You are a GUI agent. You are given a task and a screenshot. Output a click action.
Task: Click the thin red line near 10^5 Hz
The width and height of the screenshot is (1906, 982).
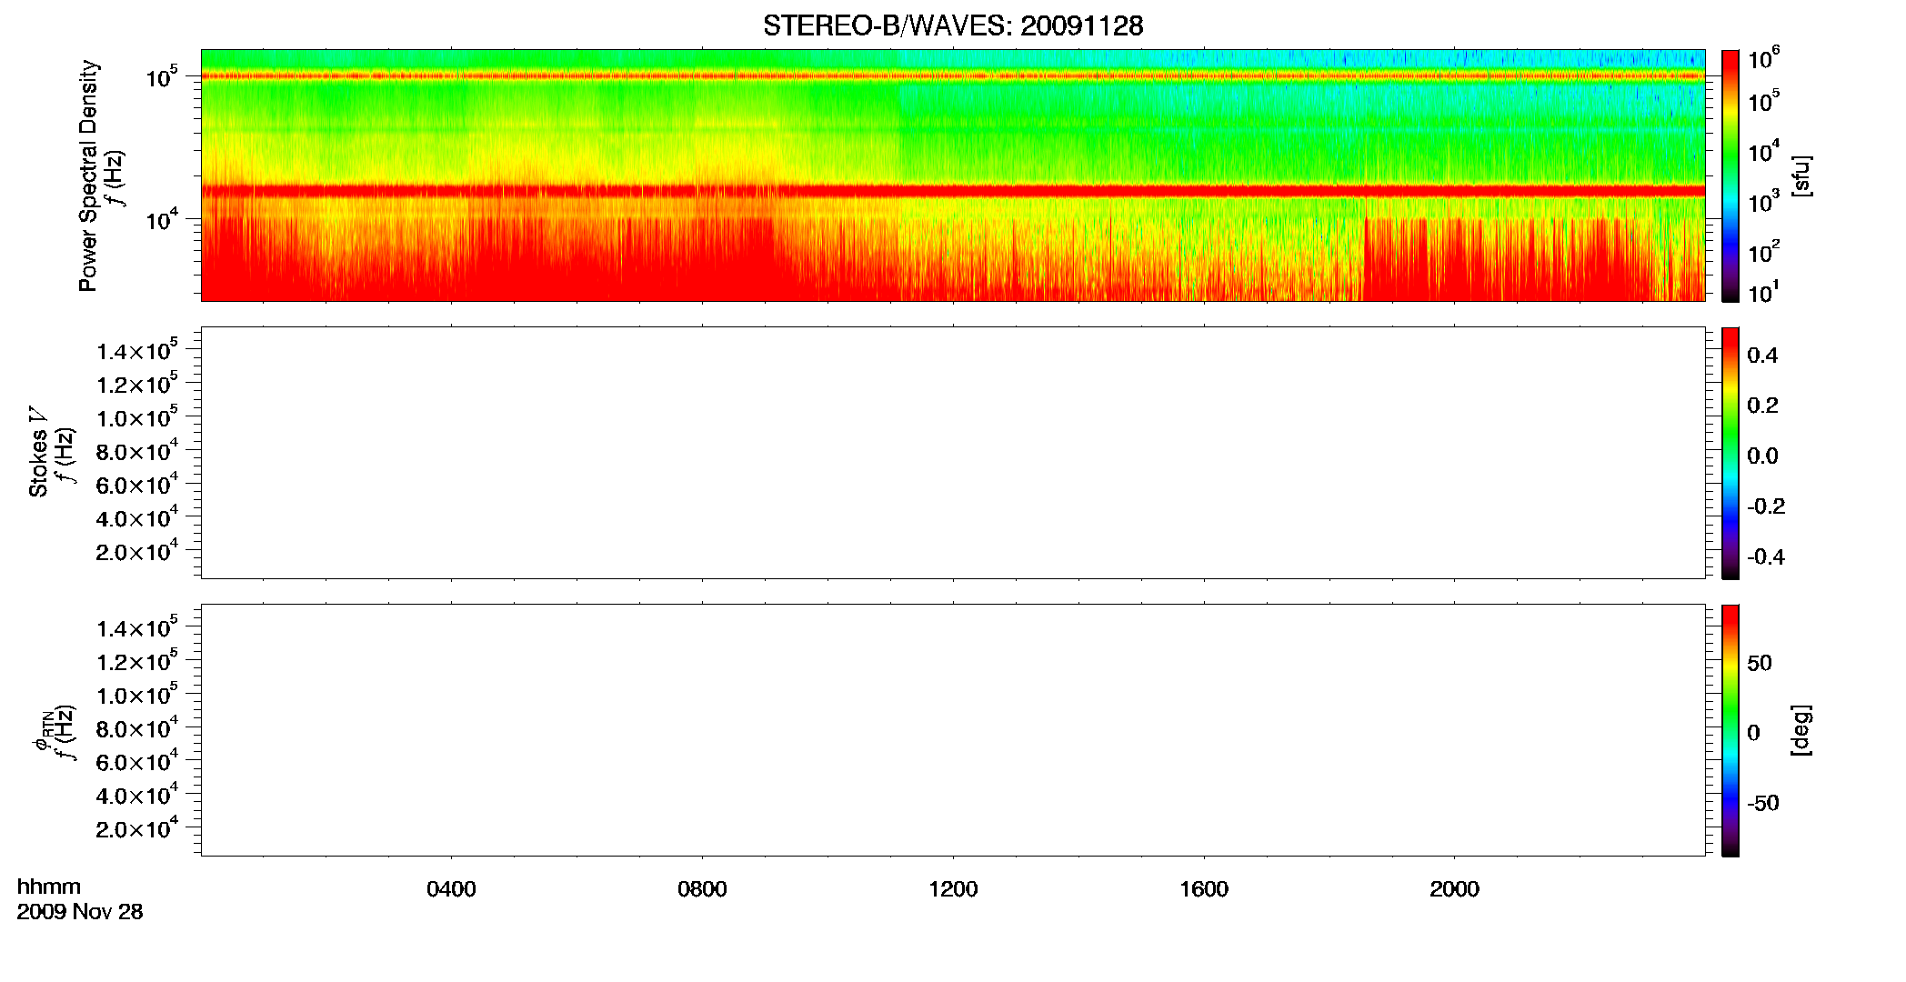click(953, 76)
